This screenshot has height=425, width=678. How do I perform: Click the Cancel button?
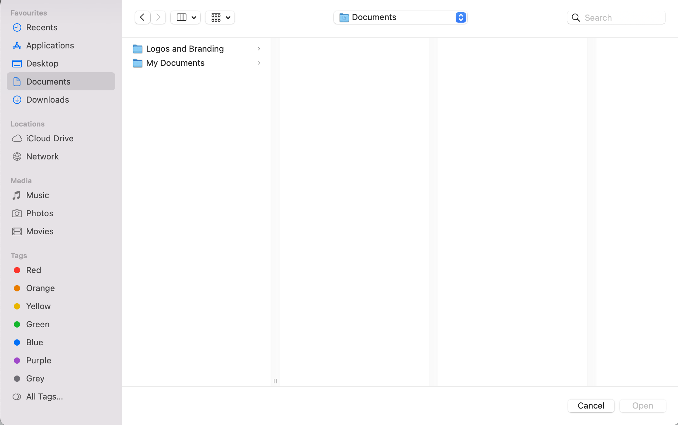[591, 406]
